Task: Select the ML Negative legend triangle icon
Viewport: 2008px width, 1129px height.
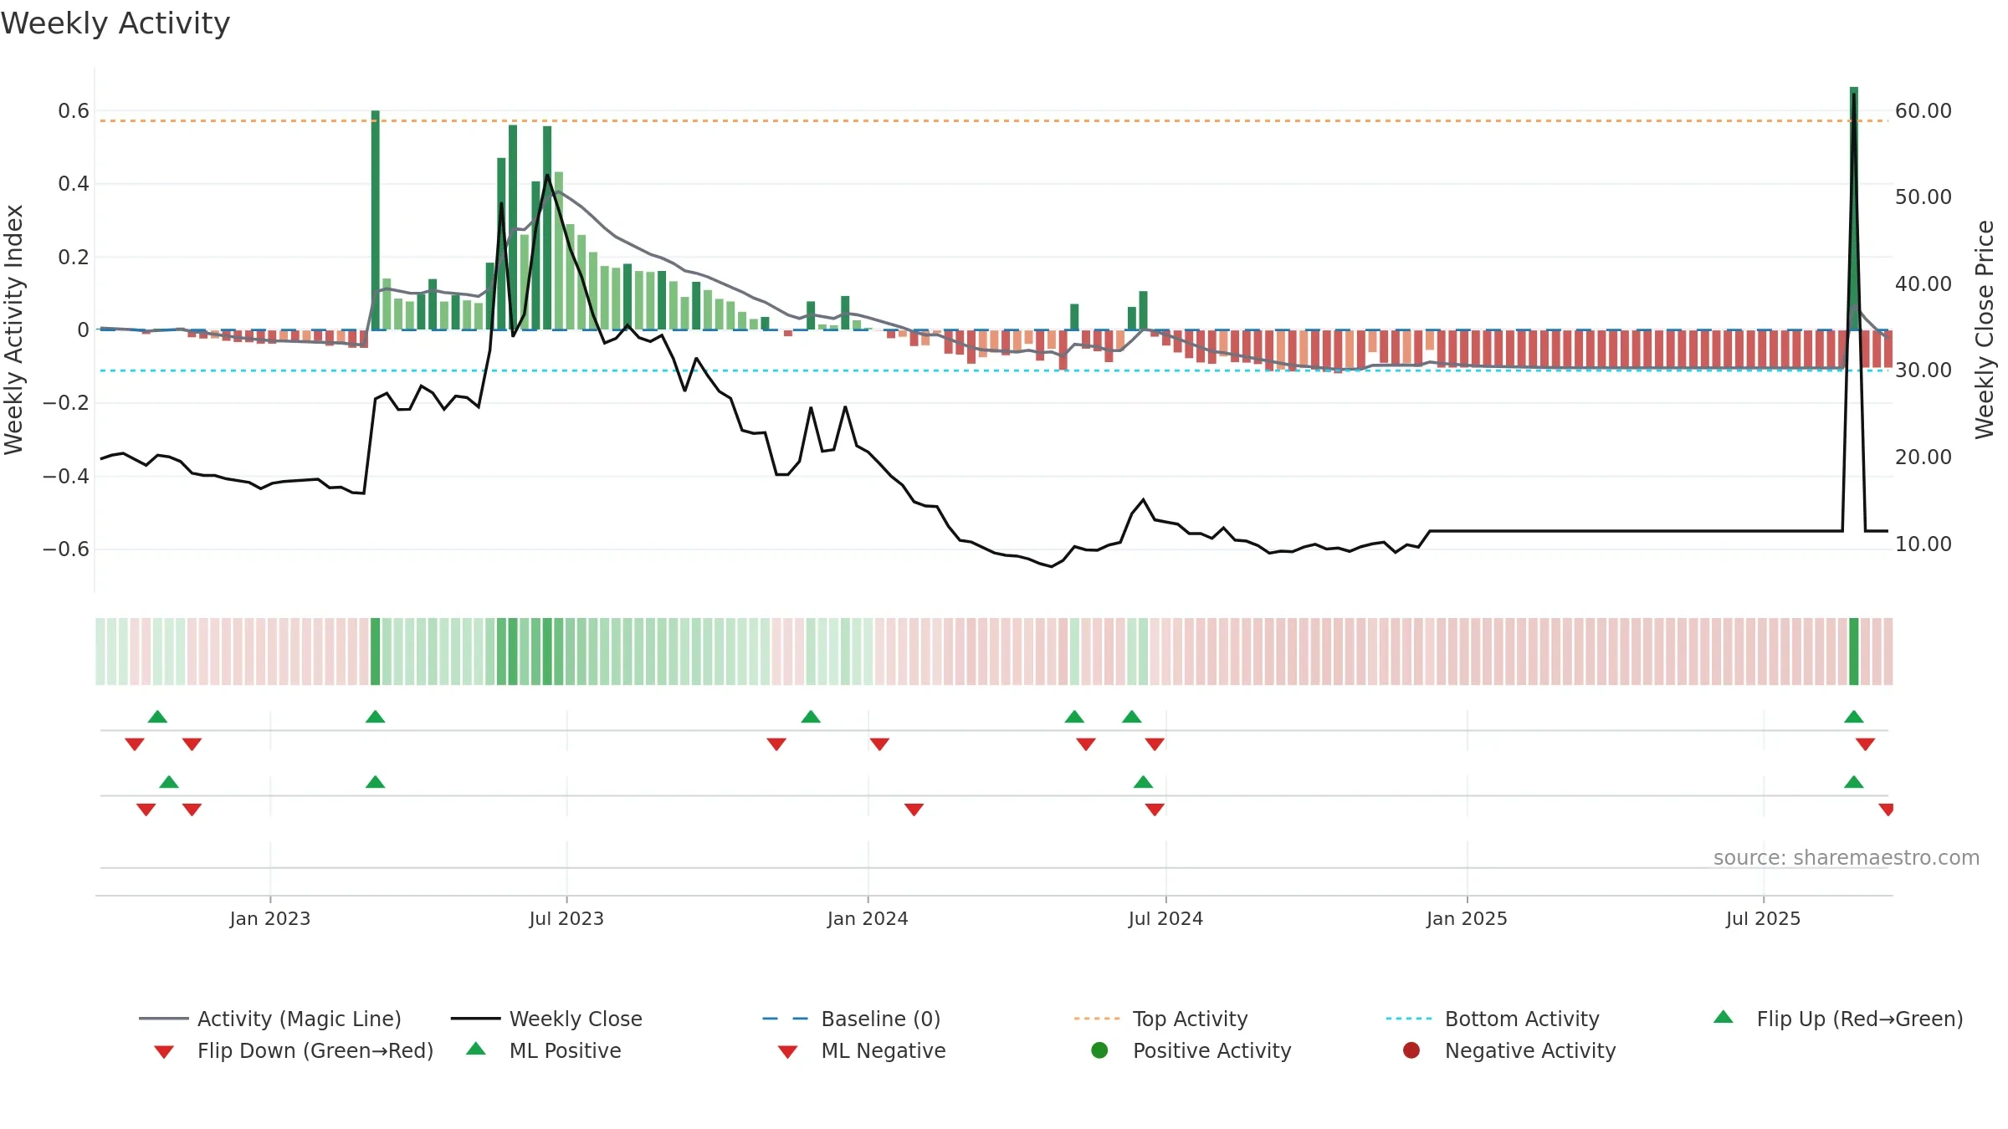Action: 787,1051
